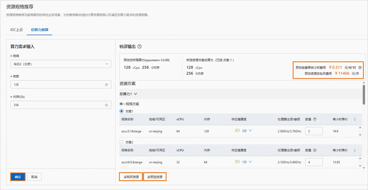Image resolution: width=368 pixels, height=190 pixels.
Task: Click the 2.50GHz/2.70GHz processor frequency cell
Action: [289, 131]
